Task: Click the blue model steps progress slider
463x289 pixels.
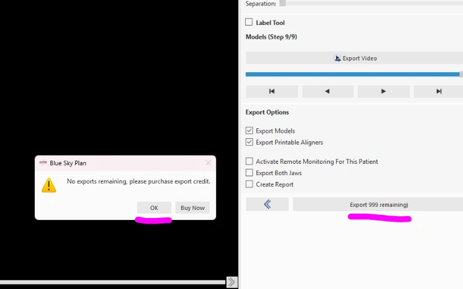Action: click(x=353, y=74)
